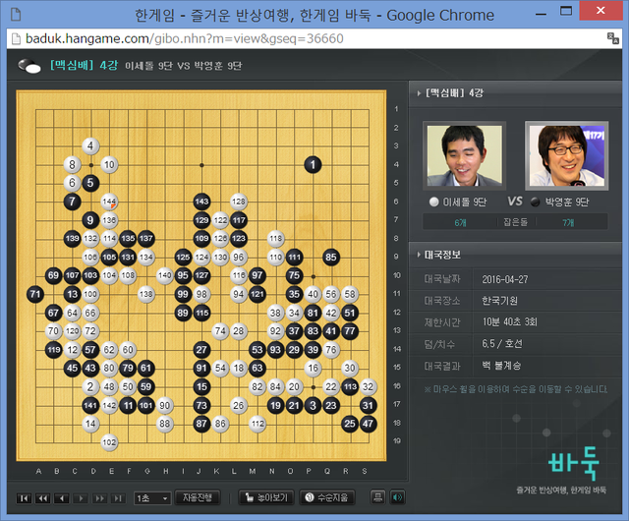Step back one move
The width and height of the screenshot is (629, 521).
61,498
